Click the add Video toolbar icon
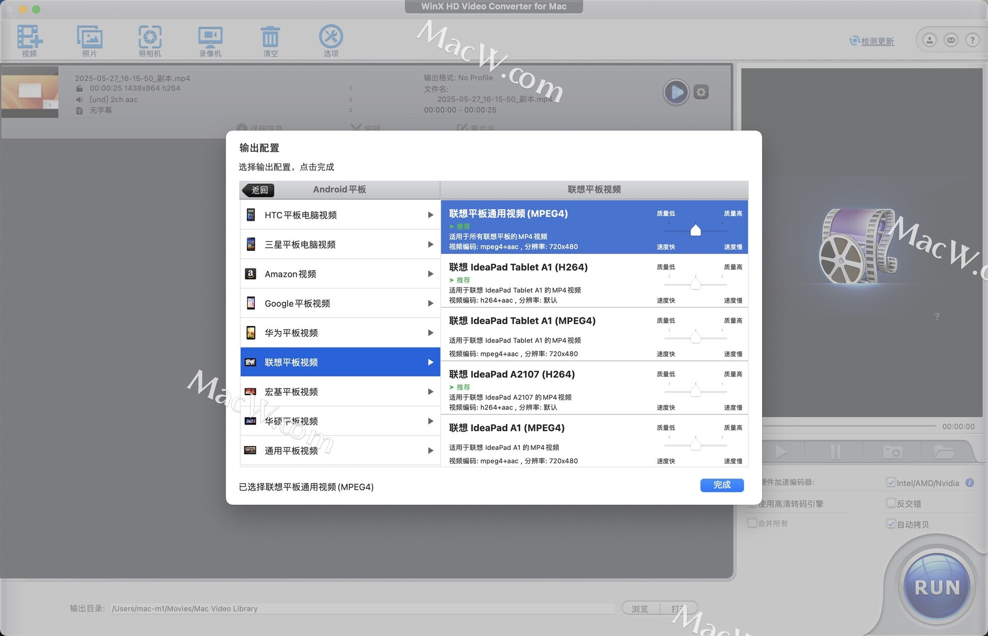 point(29,37)
